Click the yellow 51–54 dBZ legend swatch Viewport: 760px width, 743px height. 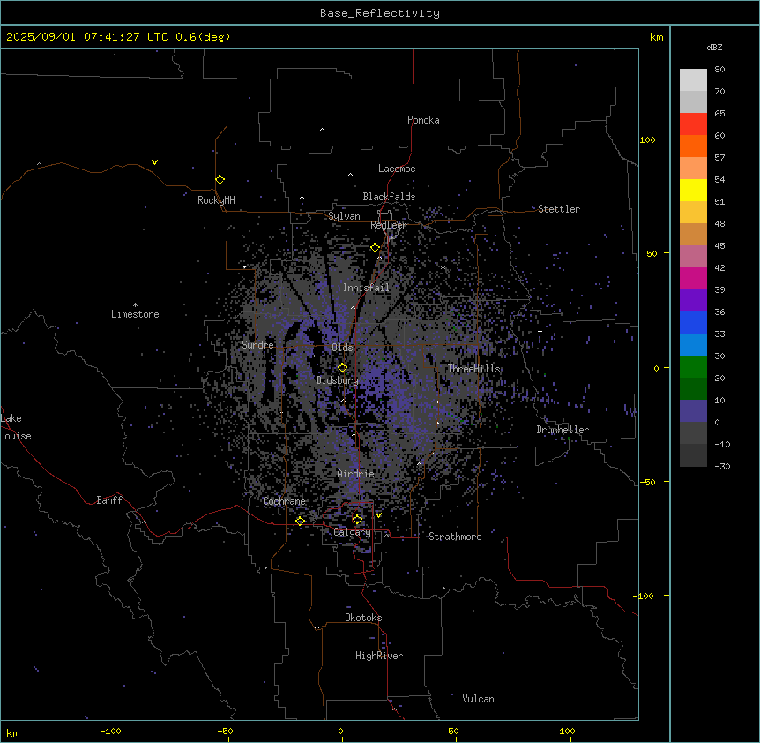[x=693, y=190]
